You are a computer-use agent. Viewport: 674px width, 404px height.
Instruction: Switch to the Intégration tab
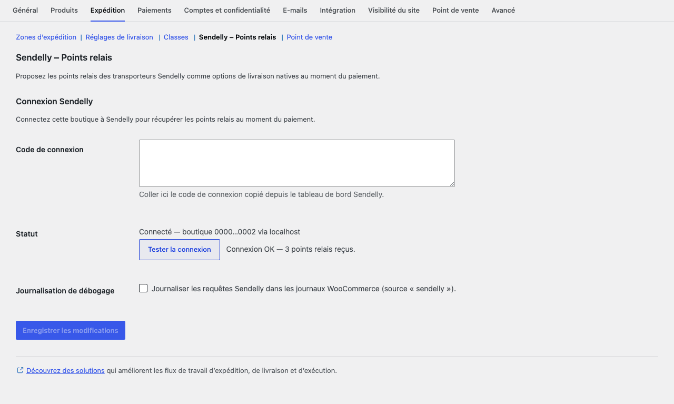pyautogui.click(x=338, y=10)
